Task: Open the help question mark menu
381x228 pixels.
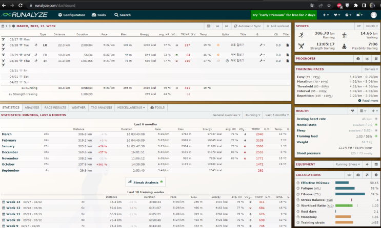Action: click(x=348, y=15)
